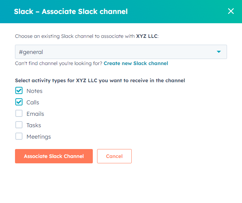The width and height of the screenshot is (242, 203).
Task: Check the Meetings checkbox
Action: point(19,137)
